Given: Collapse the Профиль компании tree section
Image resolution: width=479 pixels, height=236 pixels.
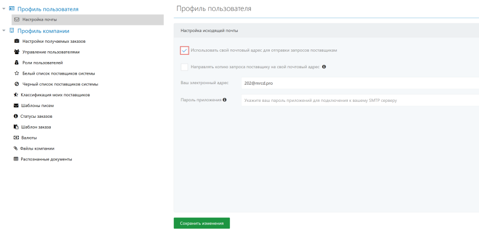Looking at the screenshot, I should coord(4,31).
